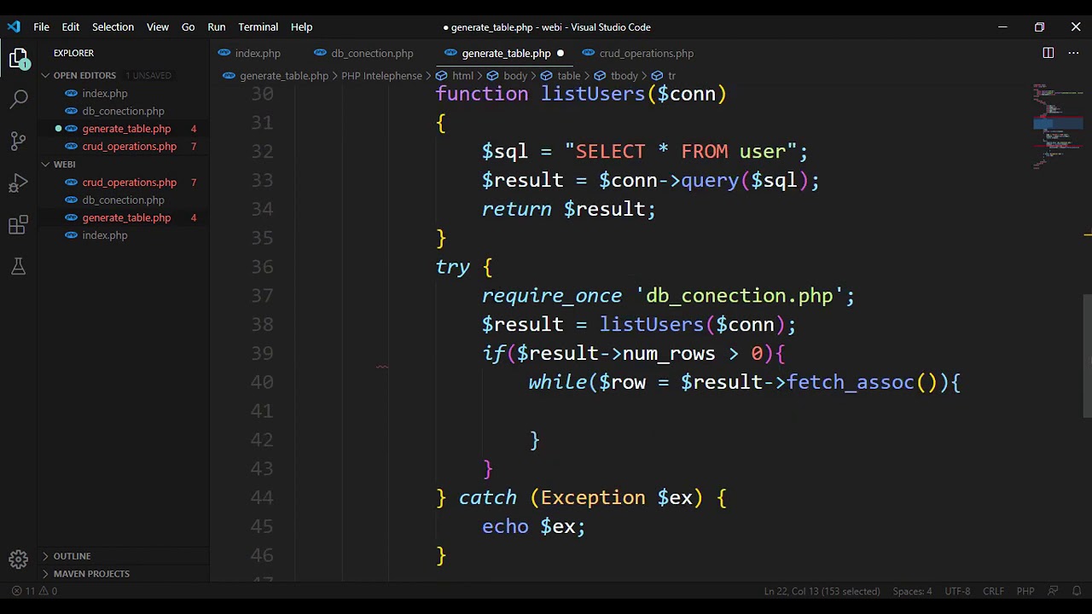The height and width of the screenshot is (614, 1092).
Task: Click line number 36 in gutter
Action: (263, 267)
